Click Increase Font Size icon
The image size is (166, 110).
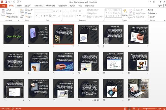pyautogui.click(x=54, y=11)
